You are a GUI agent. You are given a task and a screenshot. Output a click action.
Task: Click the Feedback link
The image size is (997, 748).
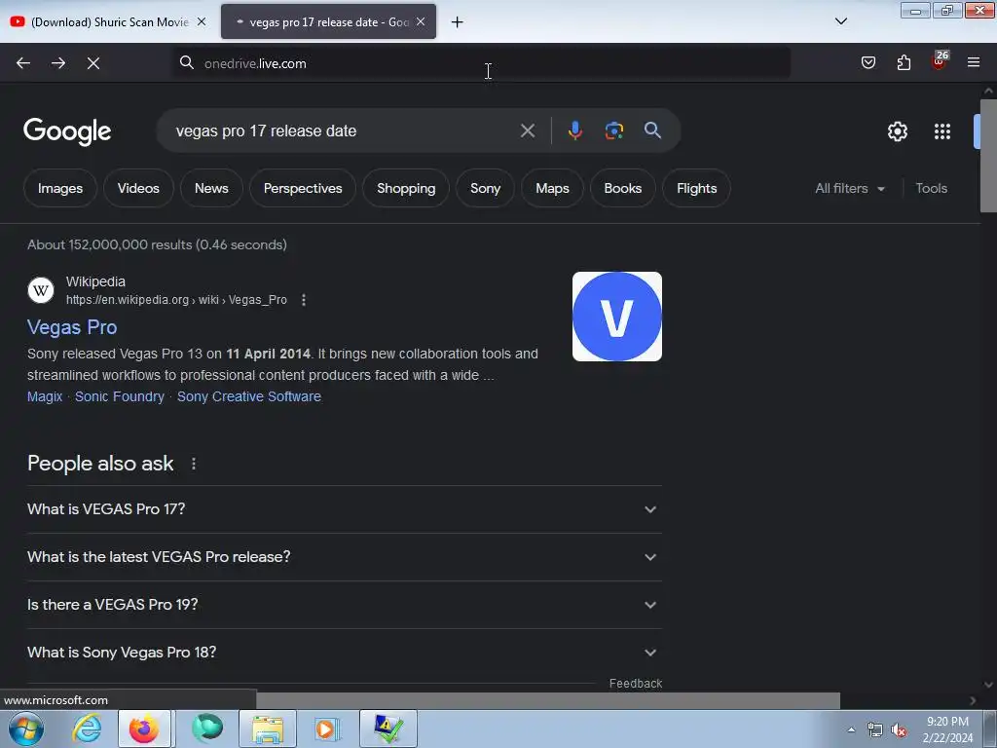636,683
